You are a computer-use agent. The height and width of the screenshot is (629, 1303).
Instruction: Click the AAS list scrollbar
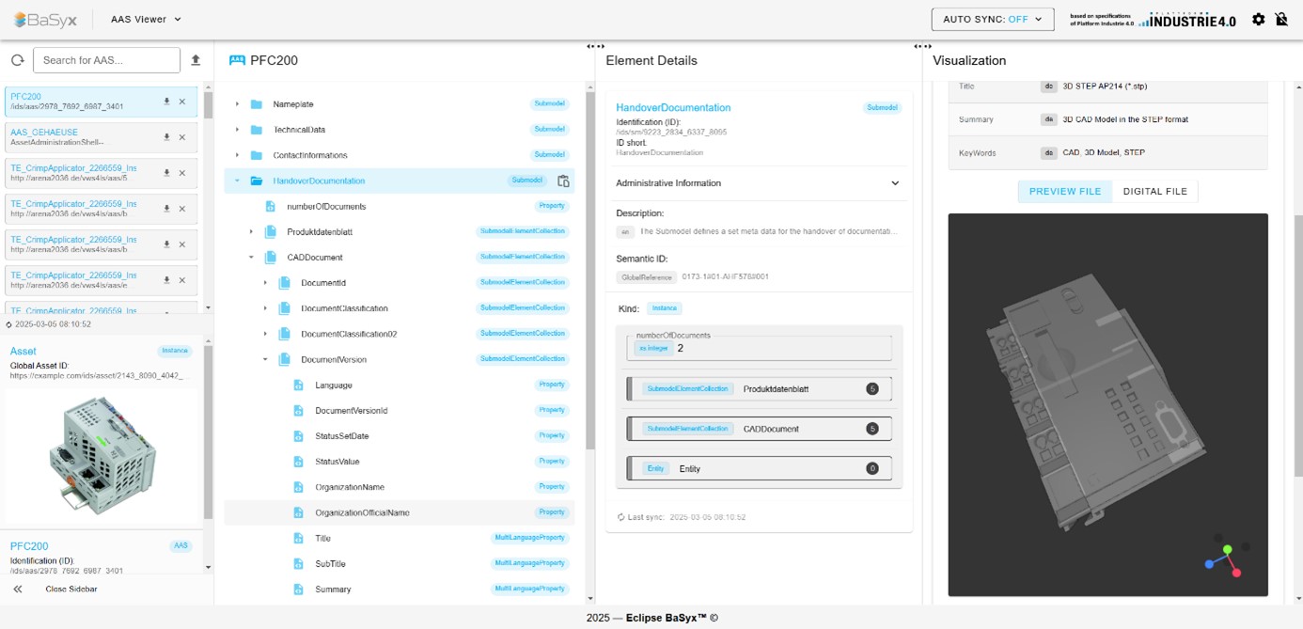click(x=208, y=103)
